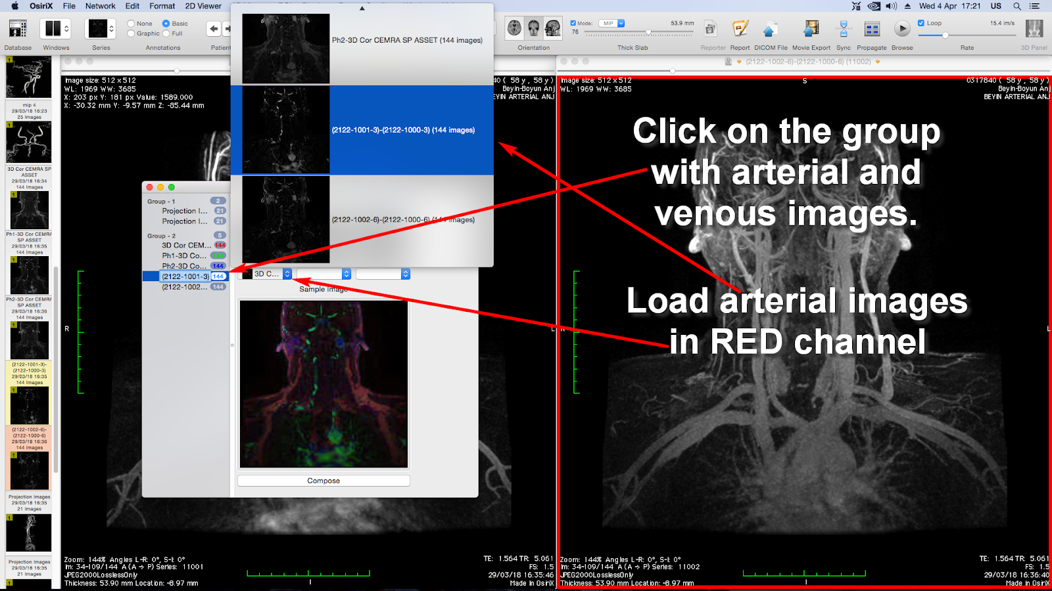Screen dimensions: 1052x591
Task: Open the MIP mode dropdown
Action: [x=612, y=23]
